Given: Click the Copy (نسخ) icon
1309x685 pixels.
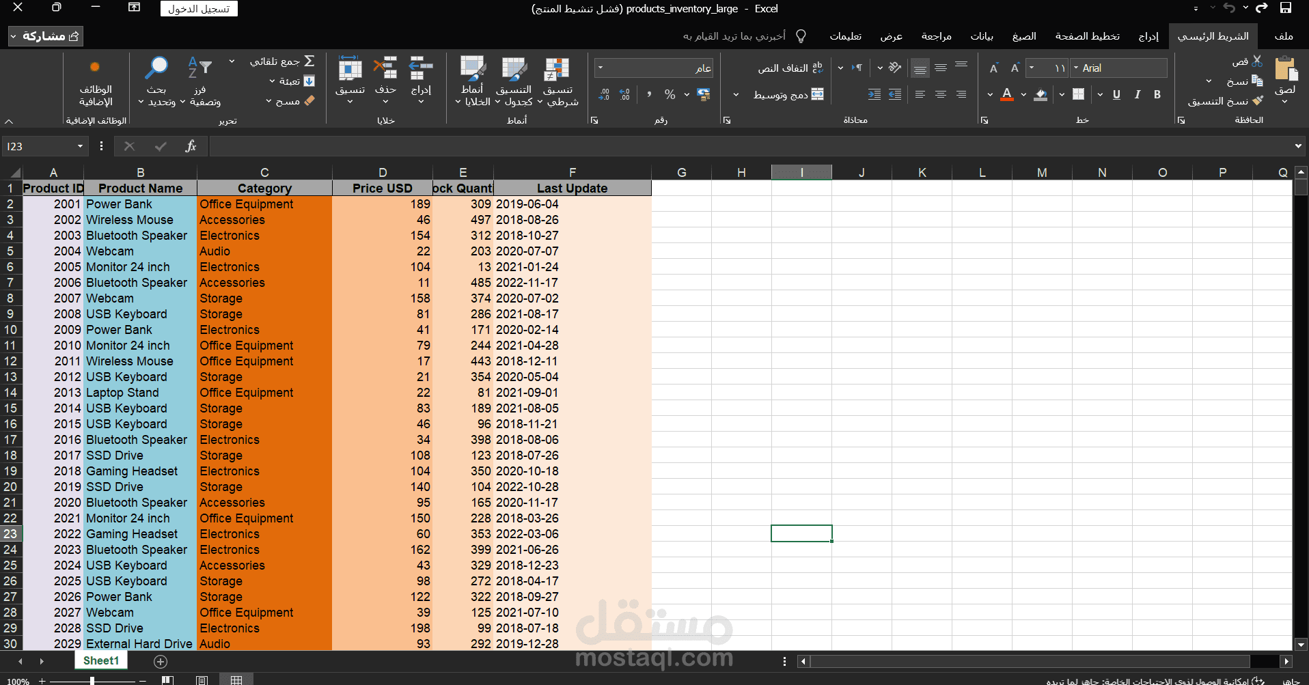Looking at the screenshot, I should 1257,81.
